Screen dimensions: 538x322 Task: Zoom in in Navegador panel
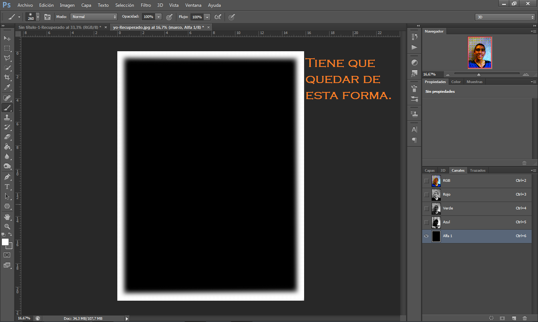click(x=526, y=74)
